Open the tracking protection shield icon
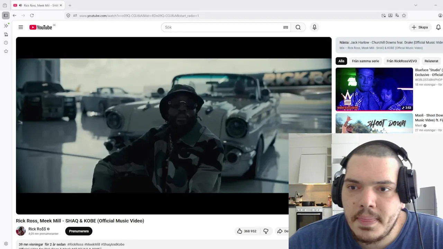This screenshot has width=443, height=249. [68, 16]
